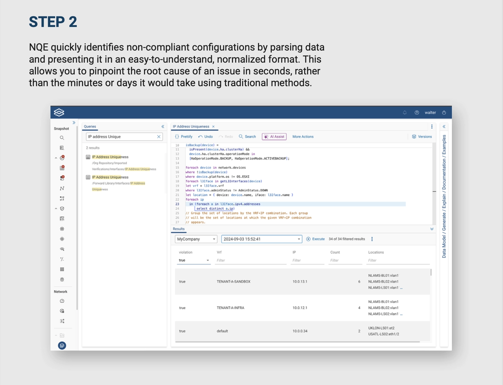This screenshot has height=385, width=503.
Task: Open the More Actions menu
Action: click(303, 136)
